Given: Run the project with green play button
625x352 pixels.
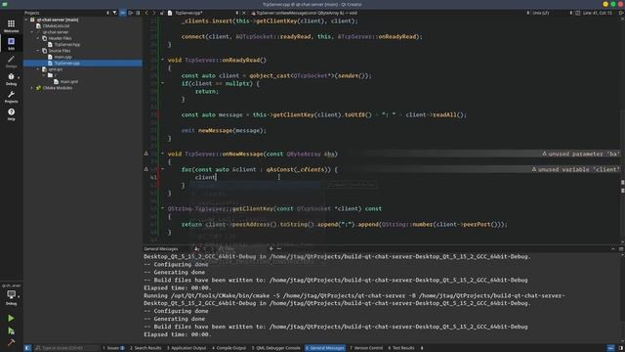Looking at the screenshot, I should pos(11,318).
